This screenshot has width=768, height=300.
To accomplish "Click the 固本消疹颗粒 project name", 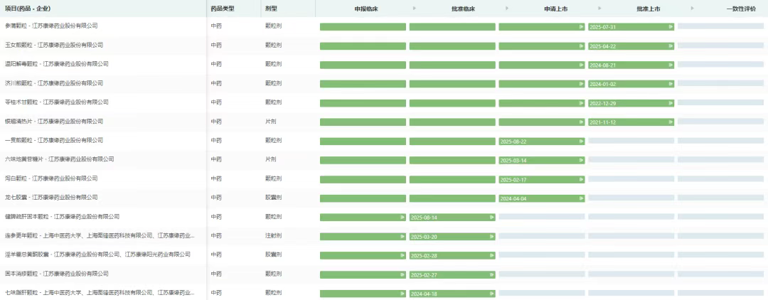I will click(x=56, y=274).
